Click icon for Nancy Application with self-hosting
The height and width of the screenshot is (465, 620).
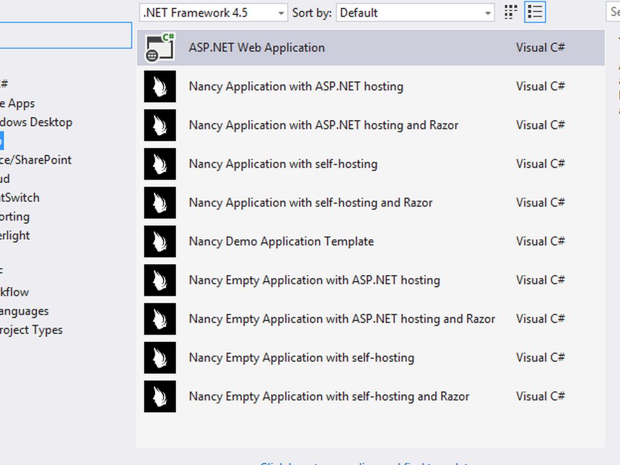[160, 163]
